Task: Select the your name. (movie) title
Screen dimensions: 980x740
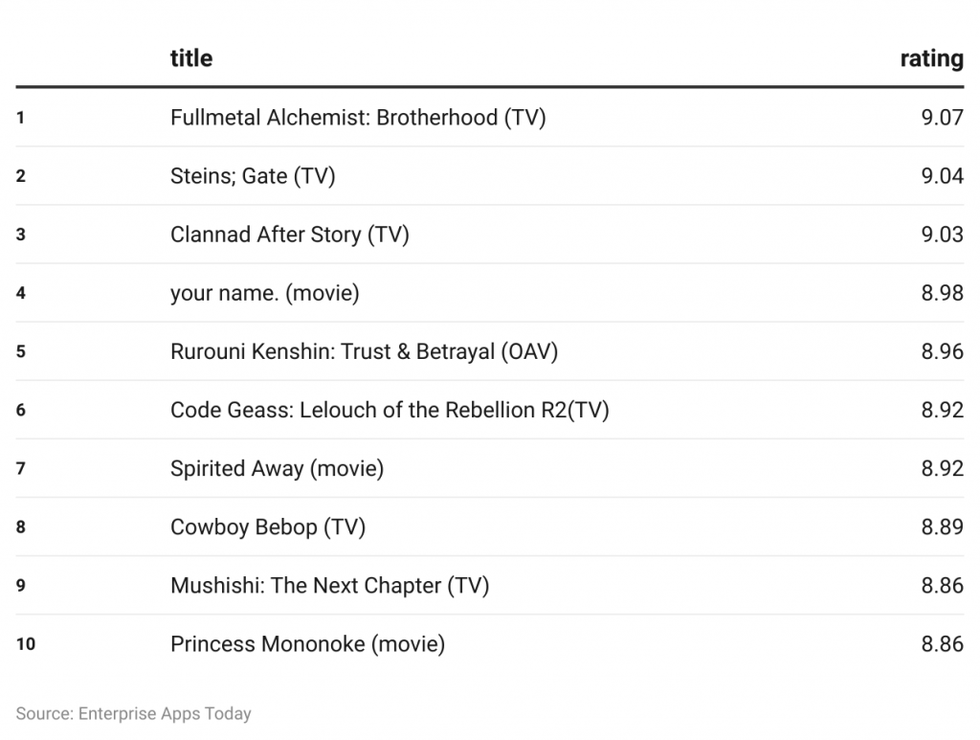Action: pyautogui.click(x=264, y=293)
